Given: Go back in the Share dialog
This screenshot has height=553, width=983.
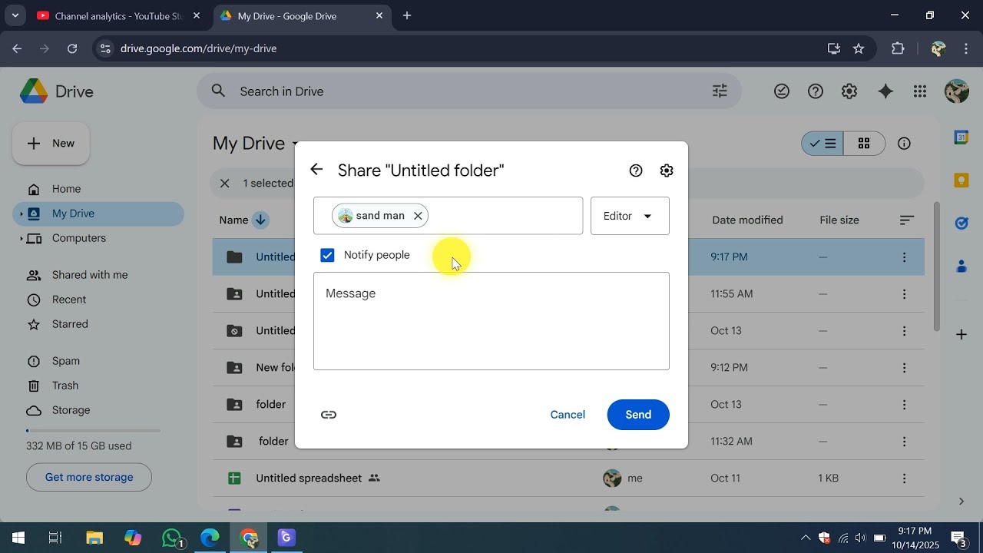Looking at the screenshot, I should pyautogui.click(x=316, y=170).
